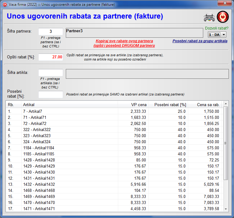This screenshot has width=234, height=218.
Task: Select row 1432 - Artikal1432
Action: coord(115,184)
